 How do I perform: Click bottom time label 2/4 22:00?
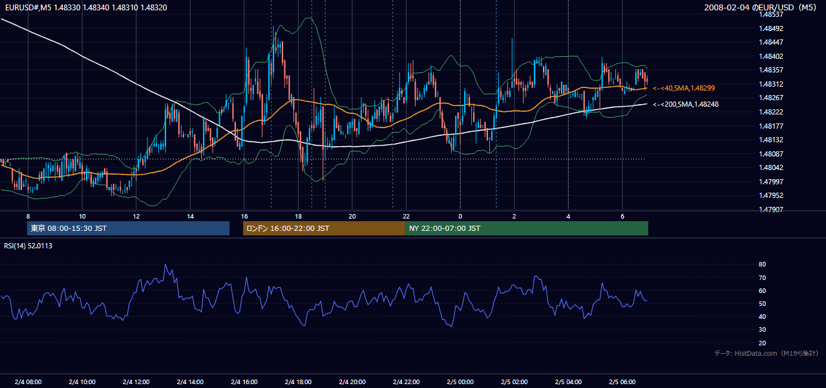[406, 382]
